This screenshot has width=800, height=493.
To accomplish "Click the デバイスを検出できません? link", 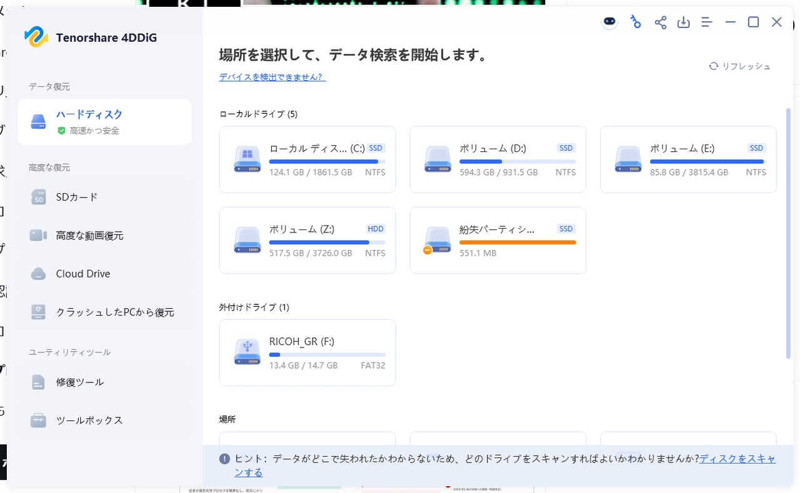I will pos(272,77).
